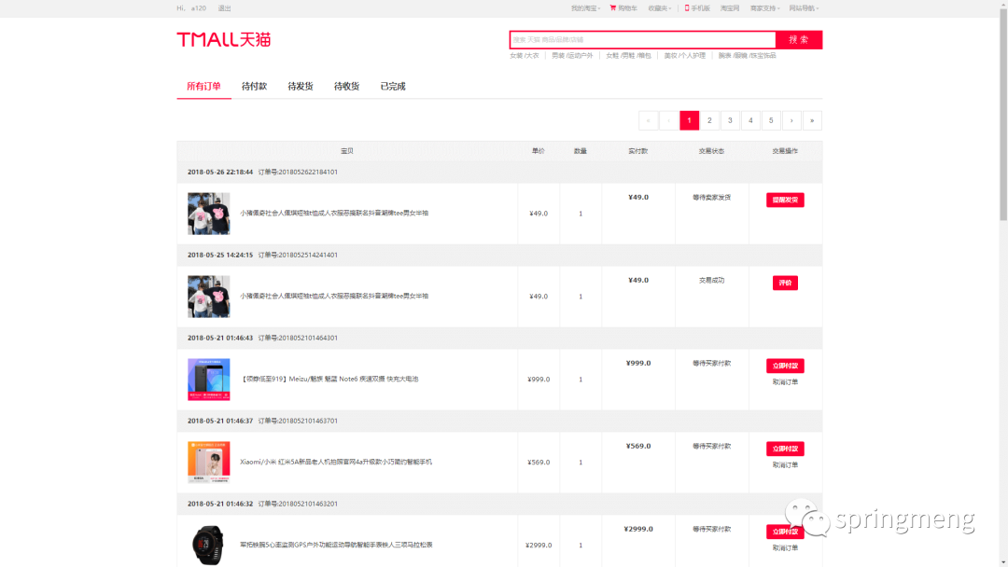Click the red 搜索 search button
1008x567 pixels.
799,40
